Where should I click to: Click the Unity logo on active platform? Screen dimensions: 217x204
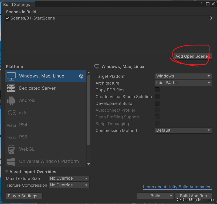point(81,76)
